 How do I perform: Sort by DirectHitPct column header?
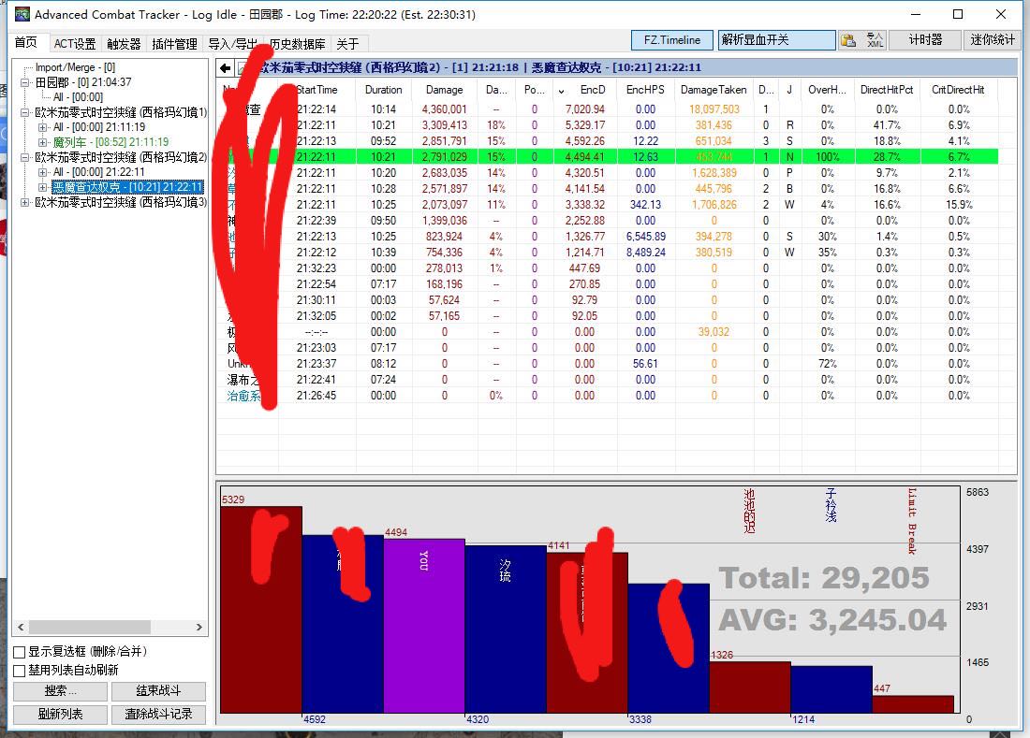pos(886,90)
